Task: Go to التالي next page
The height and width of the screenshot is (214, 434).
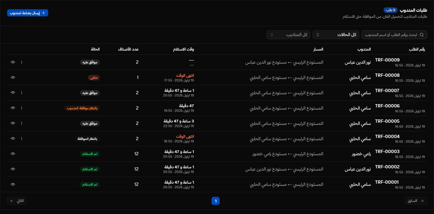Action: [x=17, y=201]
